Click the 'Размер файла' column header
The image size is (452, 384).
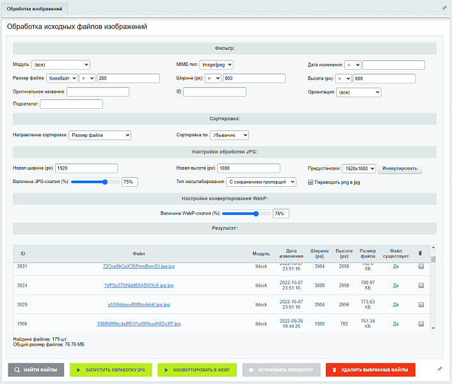click(367, 253)
